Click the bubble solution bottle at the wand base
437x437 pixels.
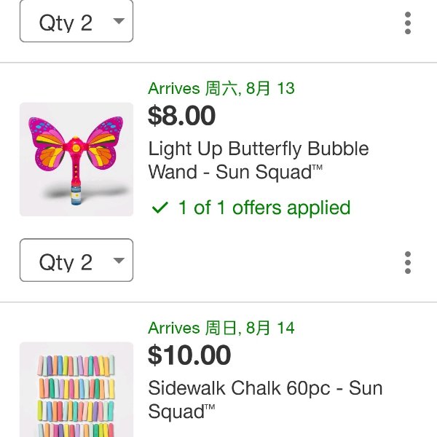pyautogui.click(x=76, y=194)
